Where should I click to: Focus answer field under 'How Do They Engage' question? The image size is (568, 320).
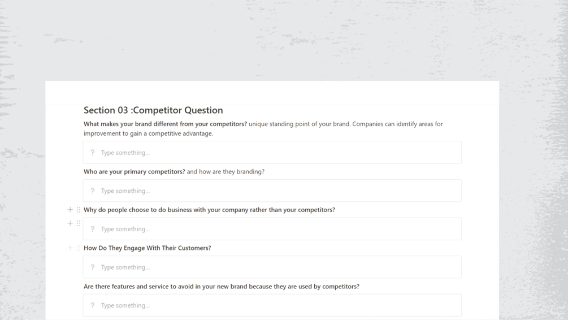(x=277, y=267)
